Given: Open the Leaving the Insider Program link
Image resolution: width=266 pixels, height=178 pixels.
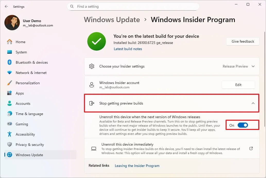Looking at the screenshot, I should tap(137, 166).
